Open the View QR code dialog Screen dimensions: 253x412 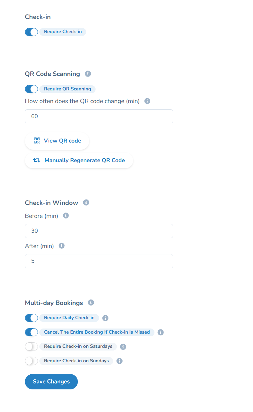click(x=57, y=141)
